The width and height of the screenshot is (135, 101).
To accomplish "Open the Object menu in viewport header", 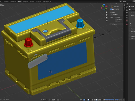I will (x=7, y=100).
